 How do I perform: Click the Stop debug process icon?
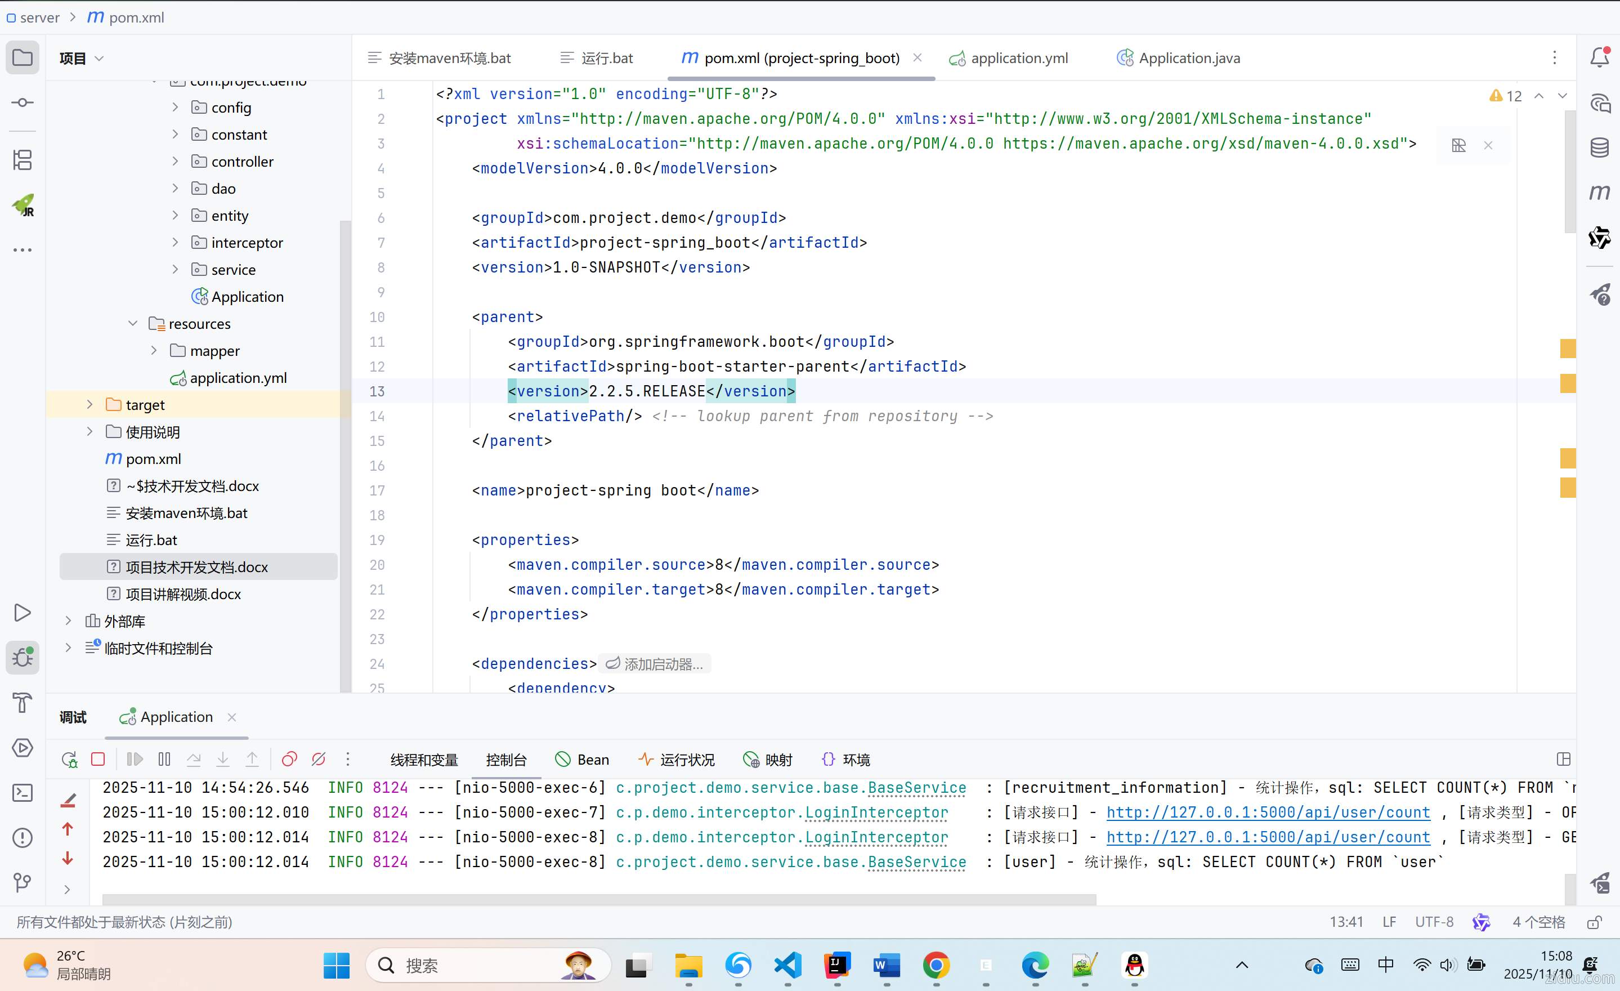point(98,759)
